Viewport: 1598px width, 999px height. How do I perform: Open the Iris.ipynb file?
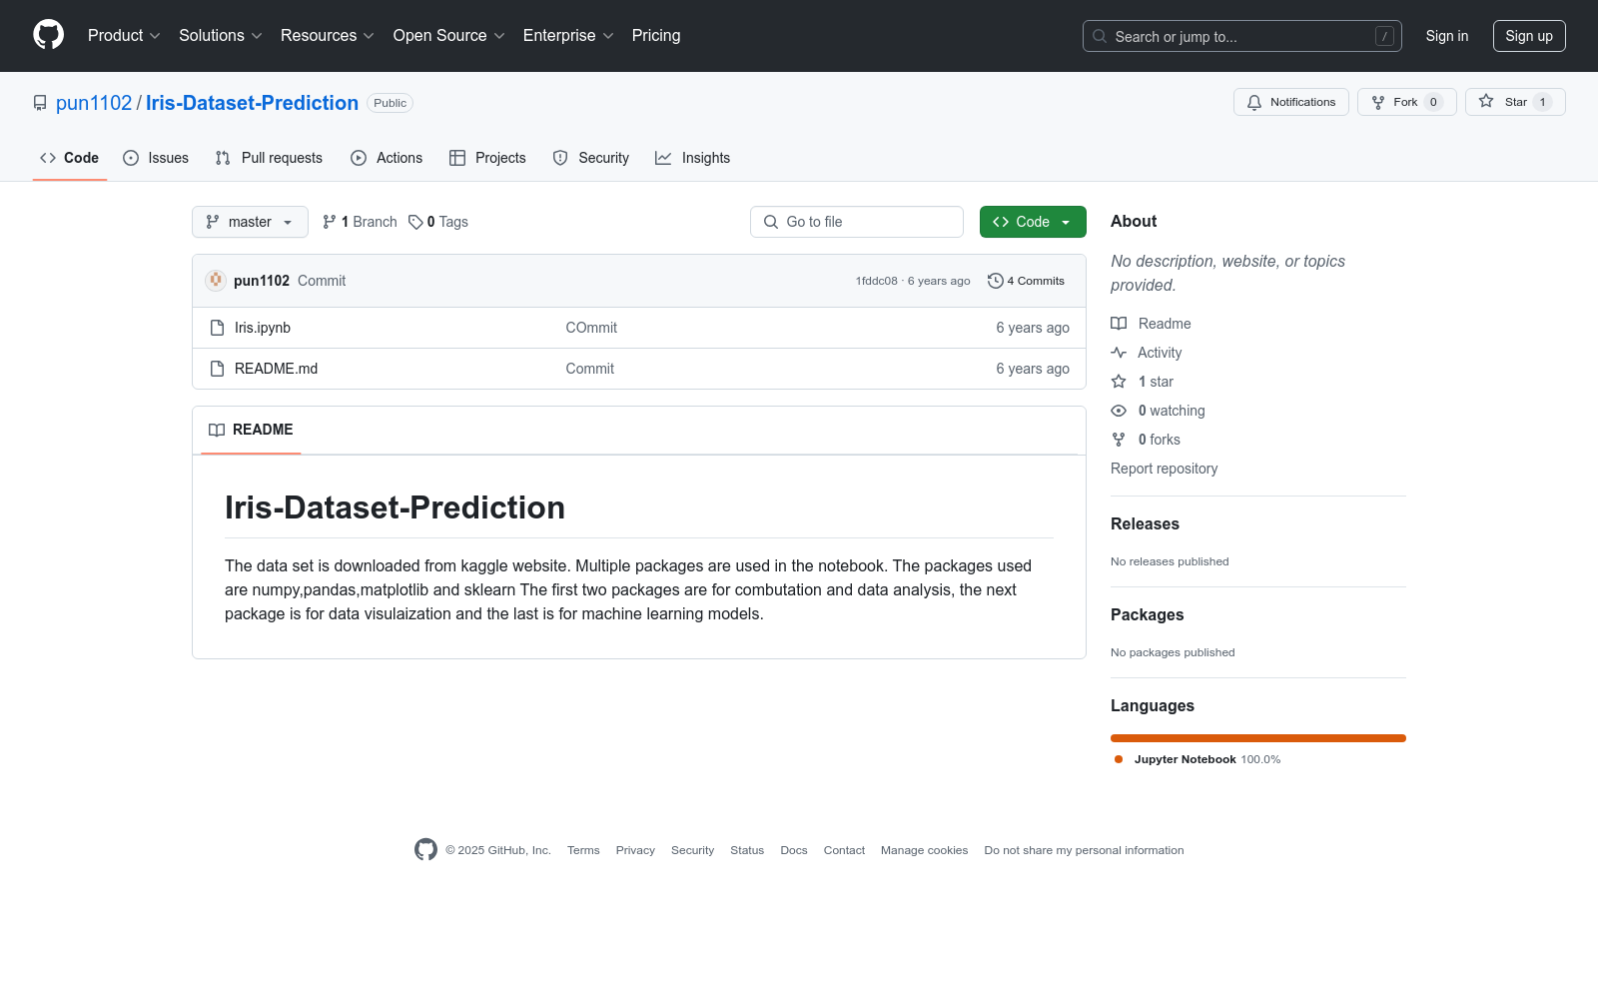pyautogui.click(x=263, y=328)
